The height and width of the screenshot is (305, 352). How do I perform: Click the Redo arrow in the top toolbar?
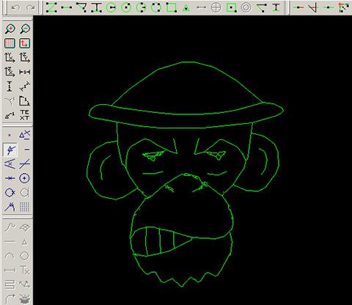(x=31, y=8)
